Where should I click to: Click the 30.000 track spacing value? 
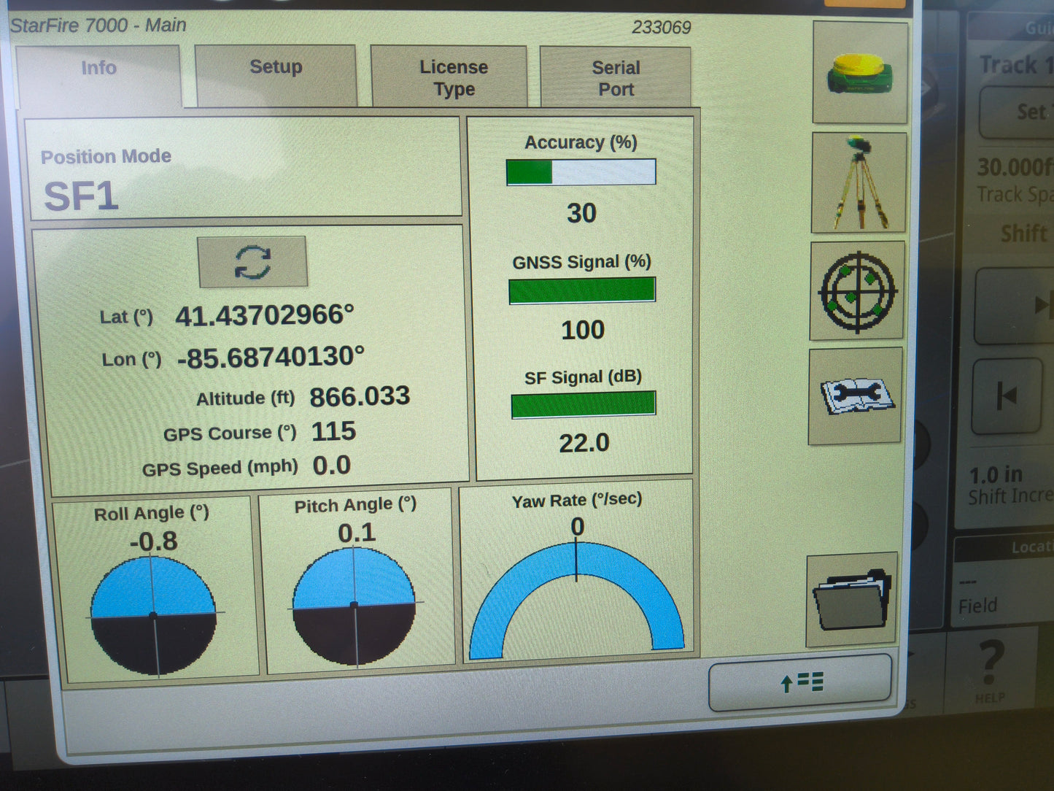(x=1015, y=167)
